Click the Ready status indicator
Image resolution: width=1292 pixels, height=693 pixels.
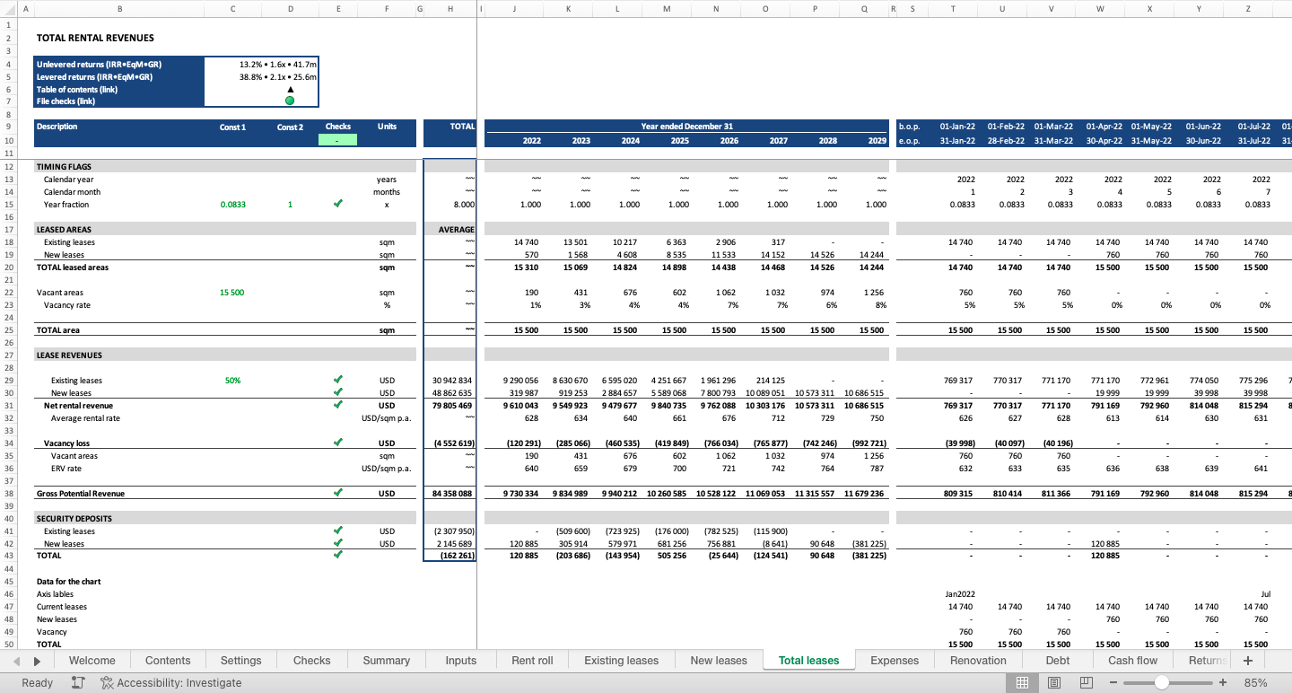click(38, 683)
